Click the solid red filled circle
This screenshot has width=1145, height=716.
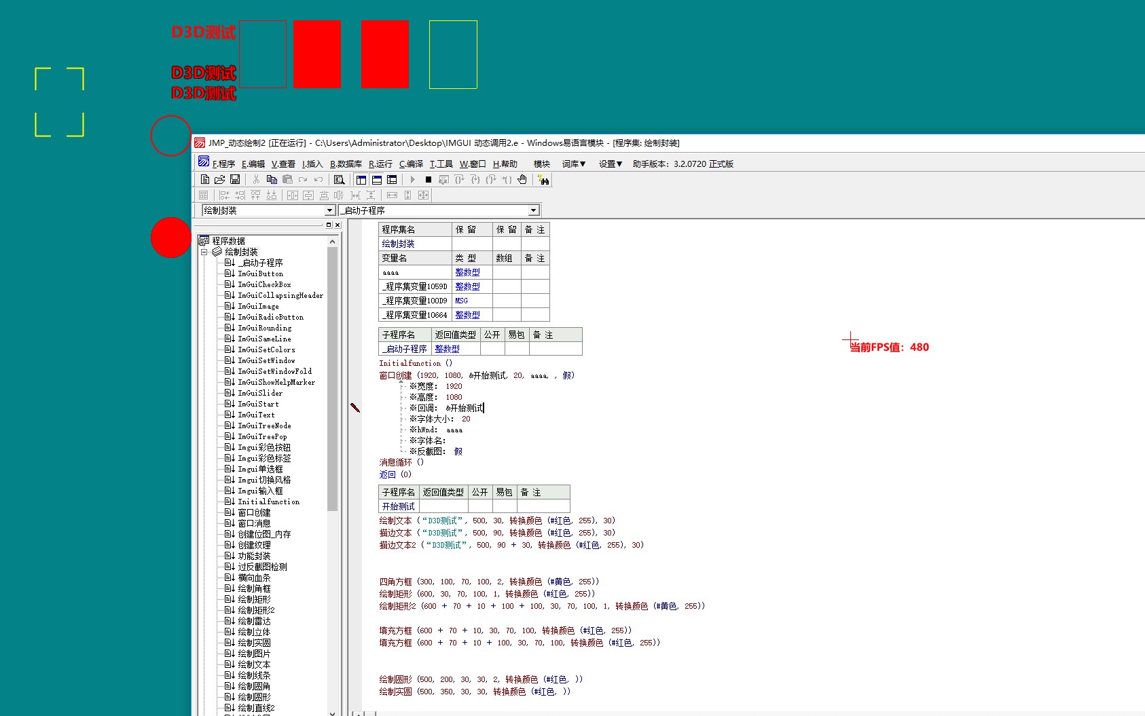170,238
